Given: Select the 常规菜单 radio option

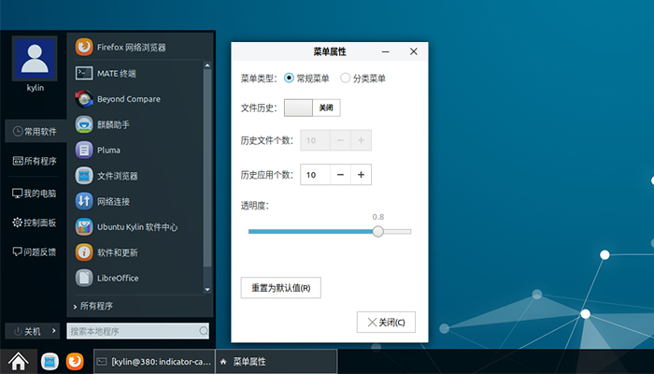Looking at the screenshot, I should click(290, 79).
